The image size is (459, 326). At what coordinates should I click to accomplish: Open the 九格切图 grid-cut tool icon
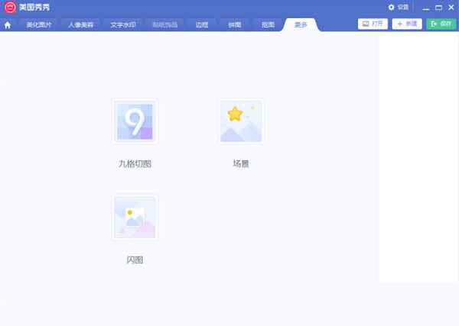point(135,121)
